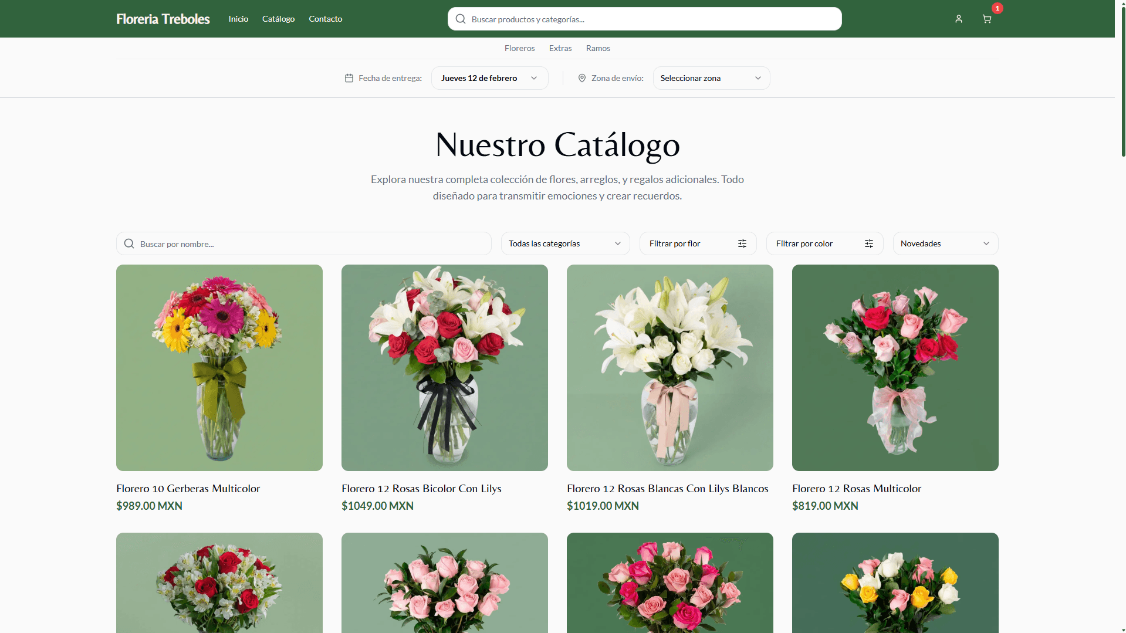Select the Ramos category tab
The image size is (1126, 633).
(x=598, y=48)
